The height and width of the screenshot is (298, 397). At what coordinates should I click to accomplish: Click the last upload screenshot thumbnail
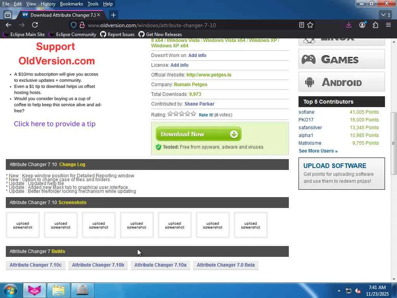(x=251, y=225)
